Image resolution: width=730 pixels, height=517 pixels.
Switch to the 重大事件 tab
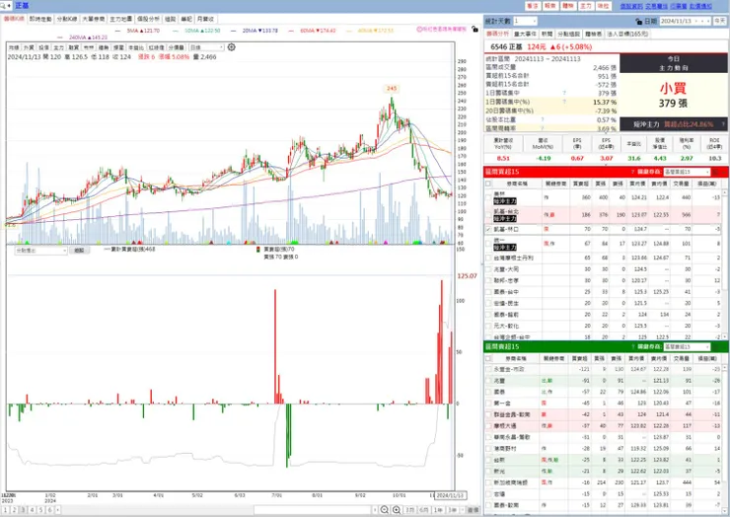click(525, 34)
